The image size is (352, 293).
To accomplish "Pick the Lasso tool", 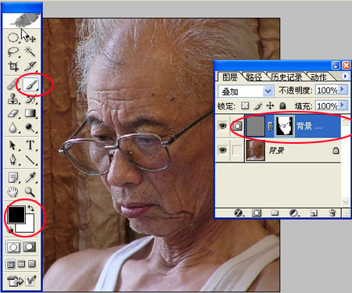I will point(13,52).
